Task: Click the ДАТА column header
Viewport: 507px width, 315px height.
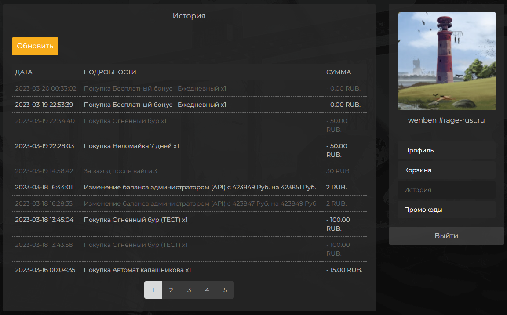Action: point(24,72)
